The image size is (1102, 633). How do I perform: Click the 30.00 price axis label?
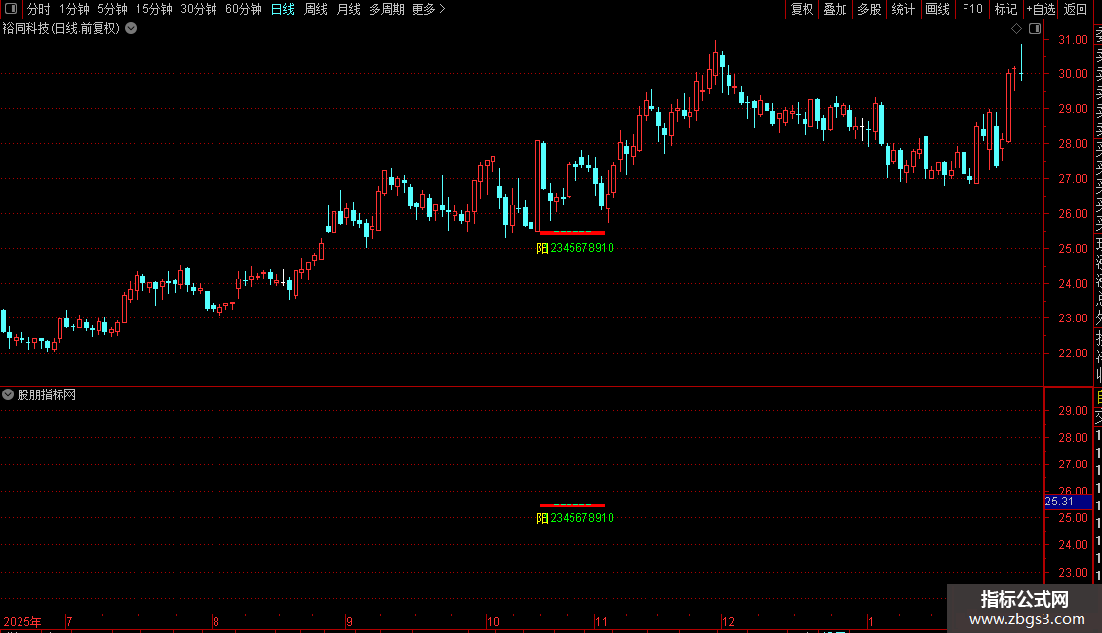tap(1073, 74)
